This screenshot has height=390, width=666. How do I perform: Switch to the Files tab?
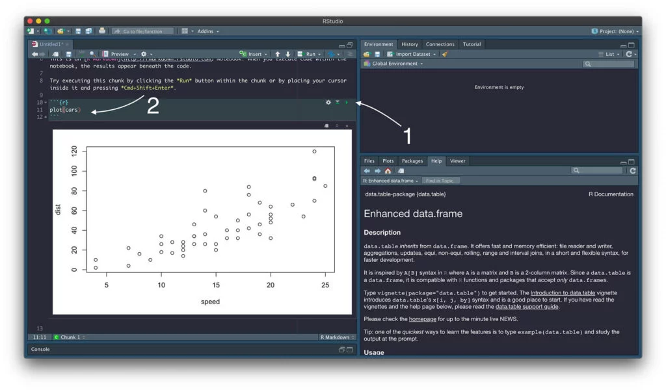click(x=369, y=161)
